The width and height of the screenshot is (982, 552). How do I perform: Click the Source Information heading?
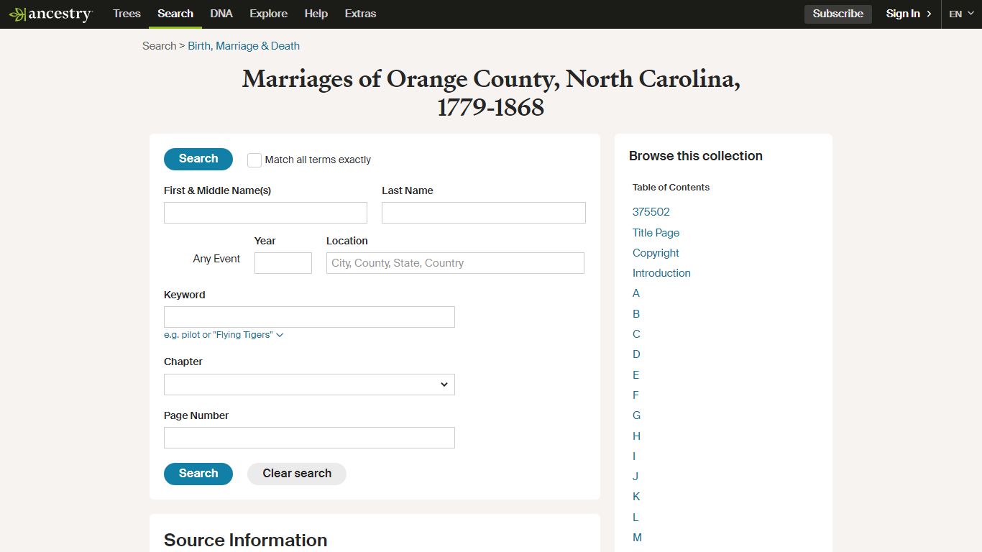(x=245, y=540)
